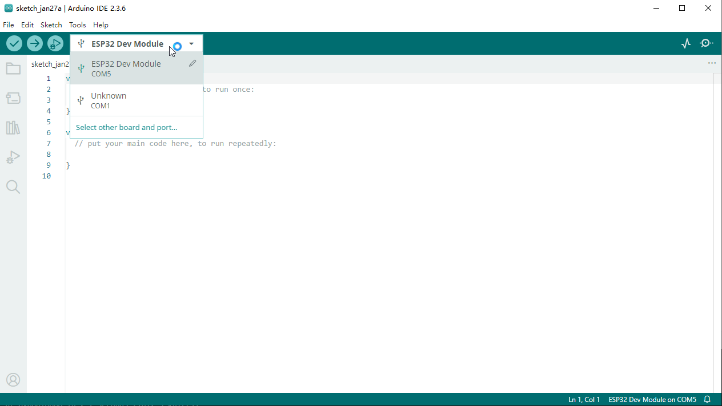Start debugging with the debug play icon

(x=55, y=43)
